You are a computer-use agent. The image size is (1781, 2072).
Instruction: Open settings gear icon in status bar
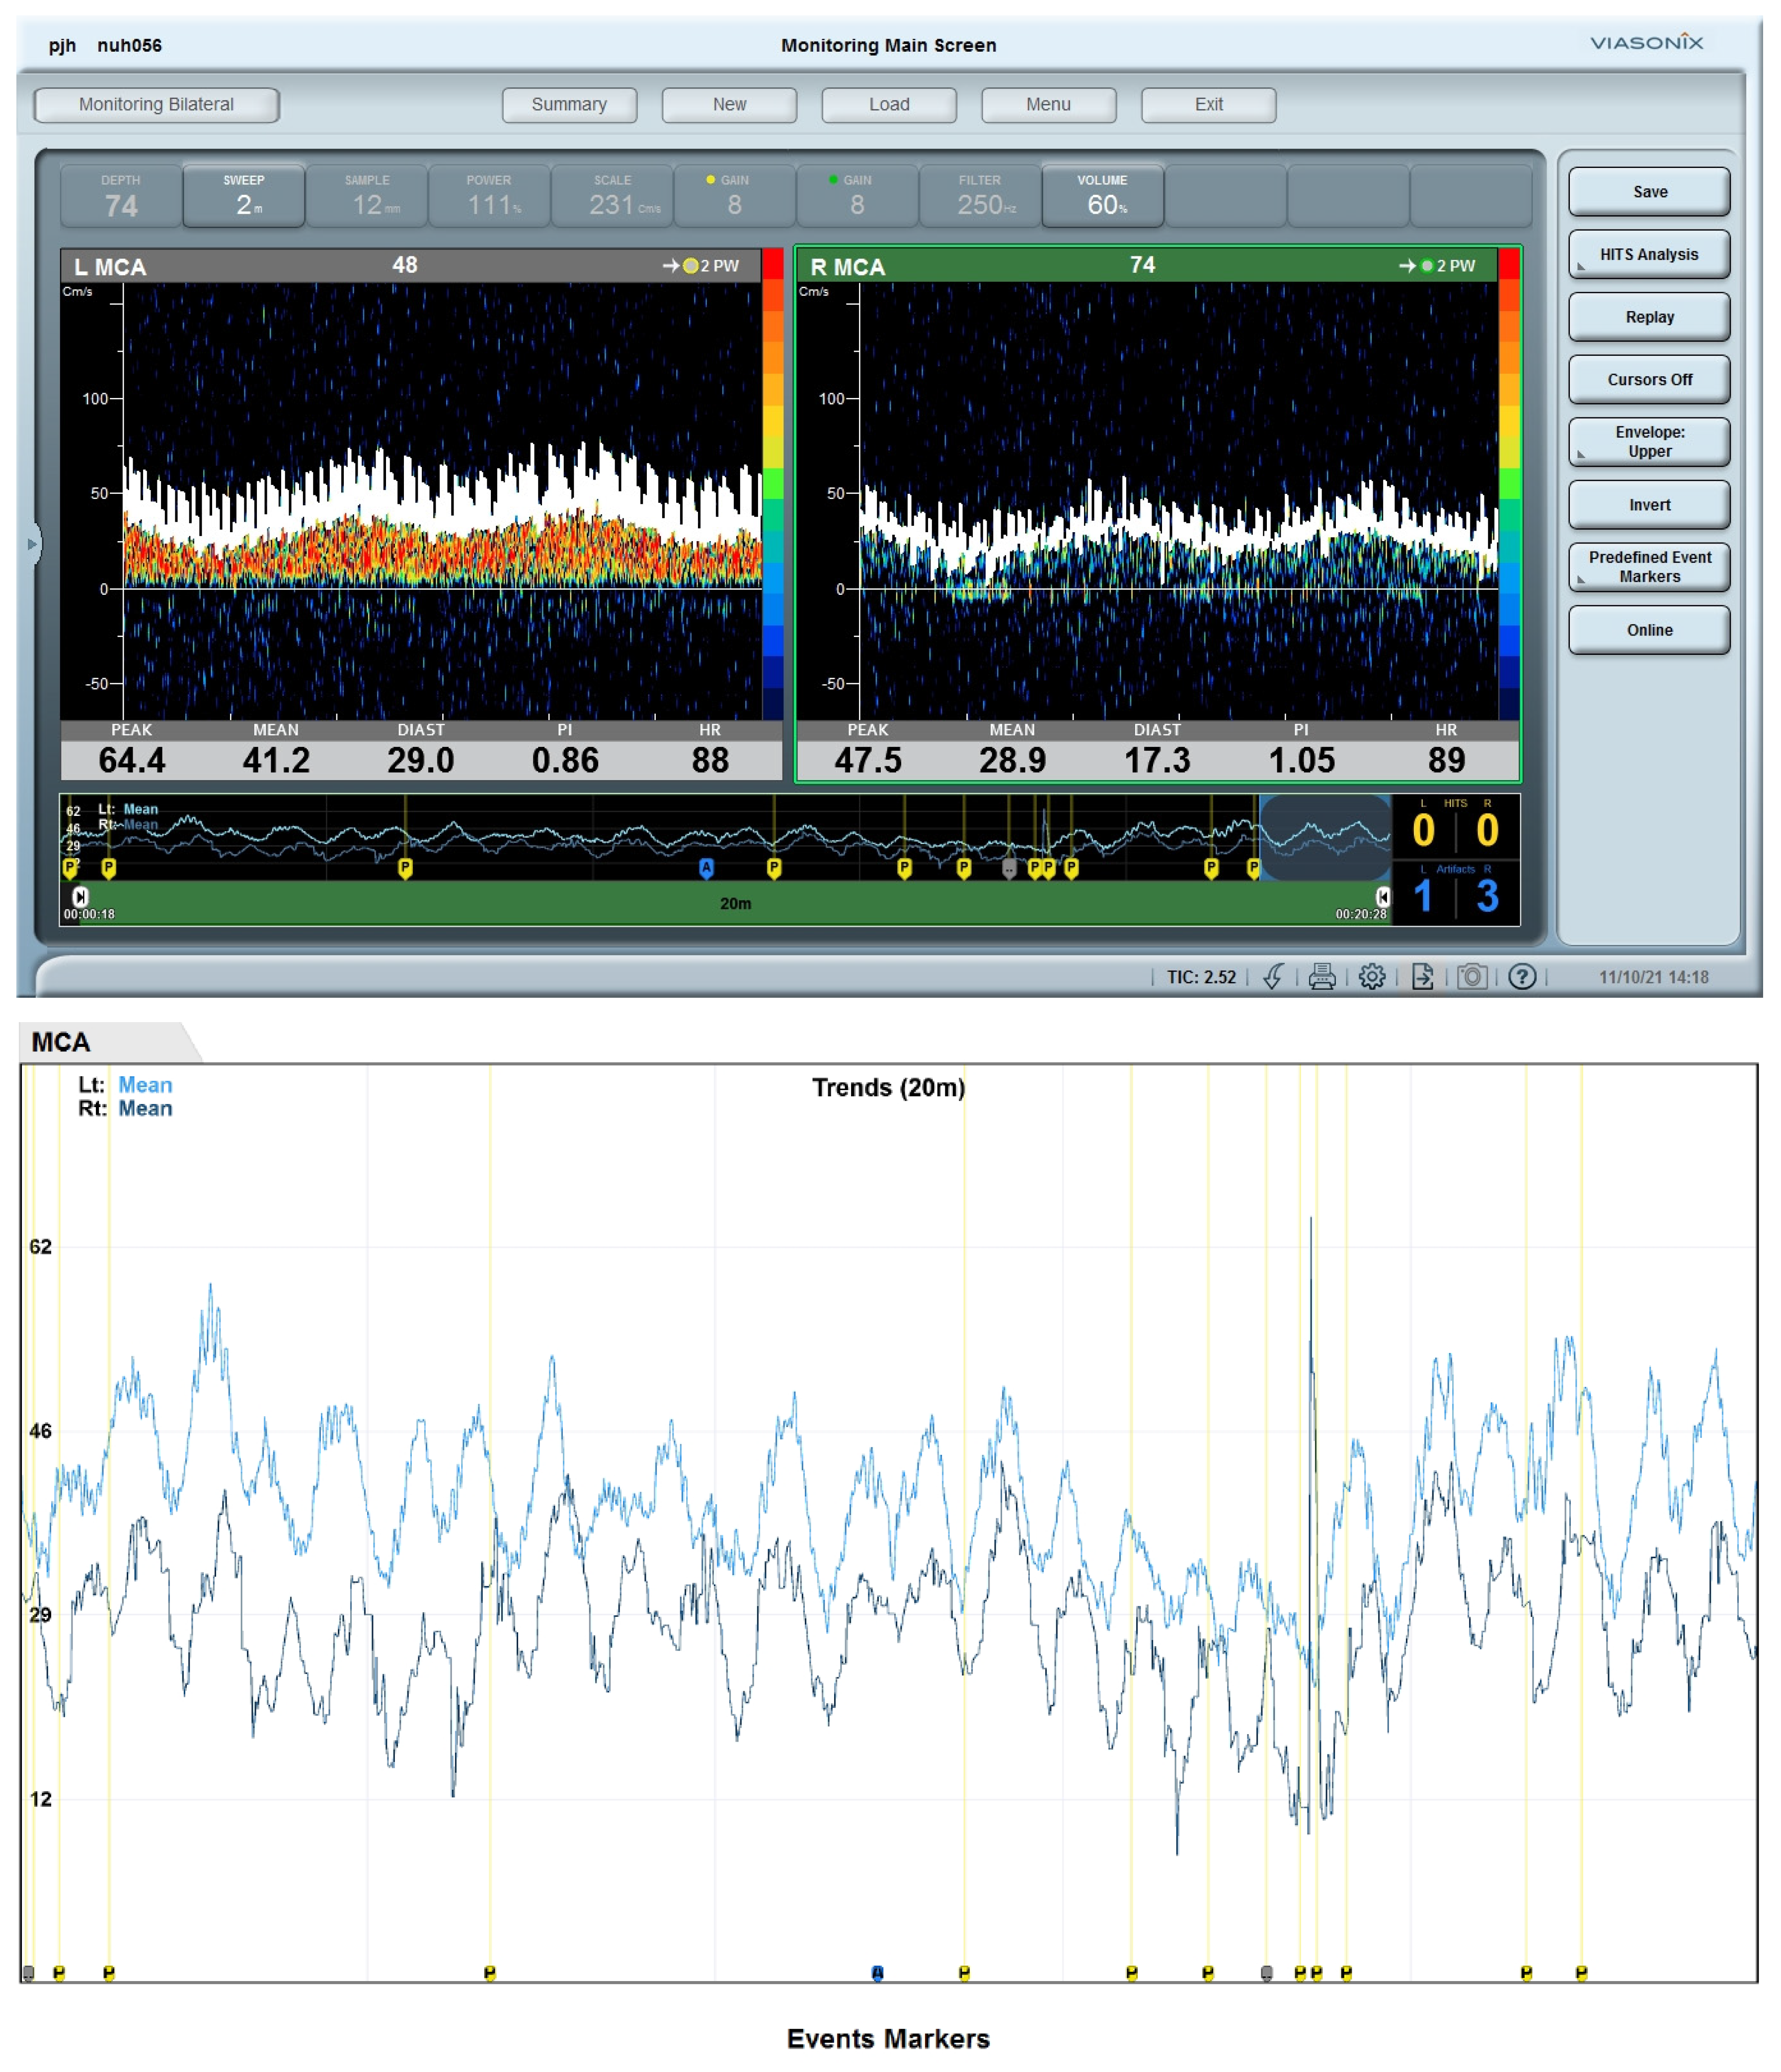coord(1372,977)
